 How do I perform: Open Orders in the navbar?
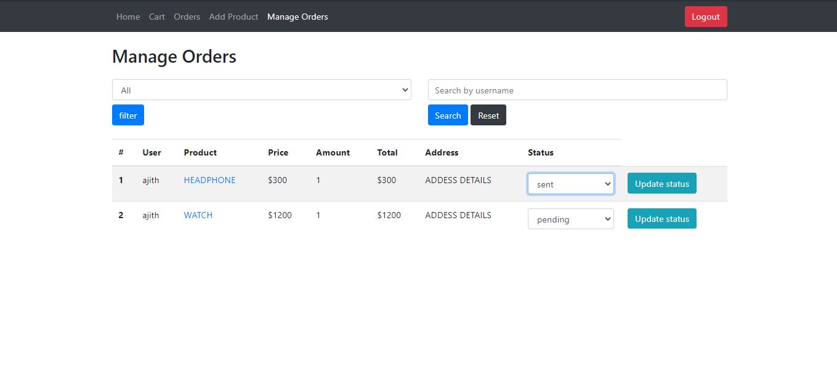(187, 17)
